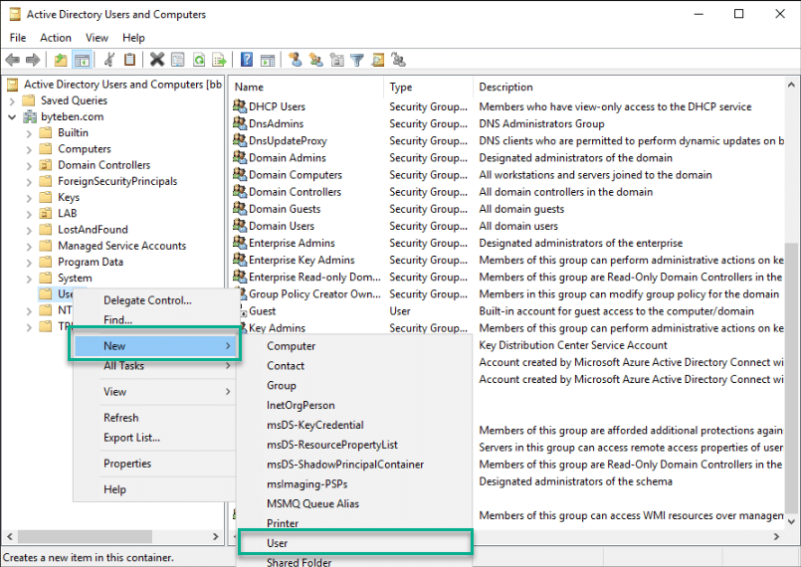This screenshot has width=801, height=567.
Task: Sort by the Name column header
Action: click(x=306, y=88)
